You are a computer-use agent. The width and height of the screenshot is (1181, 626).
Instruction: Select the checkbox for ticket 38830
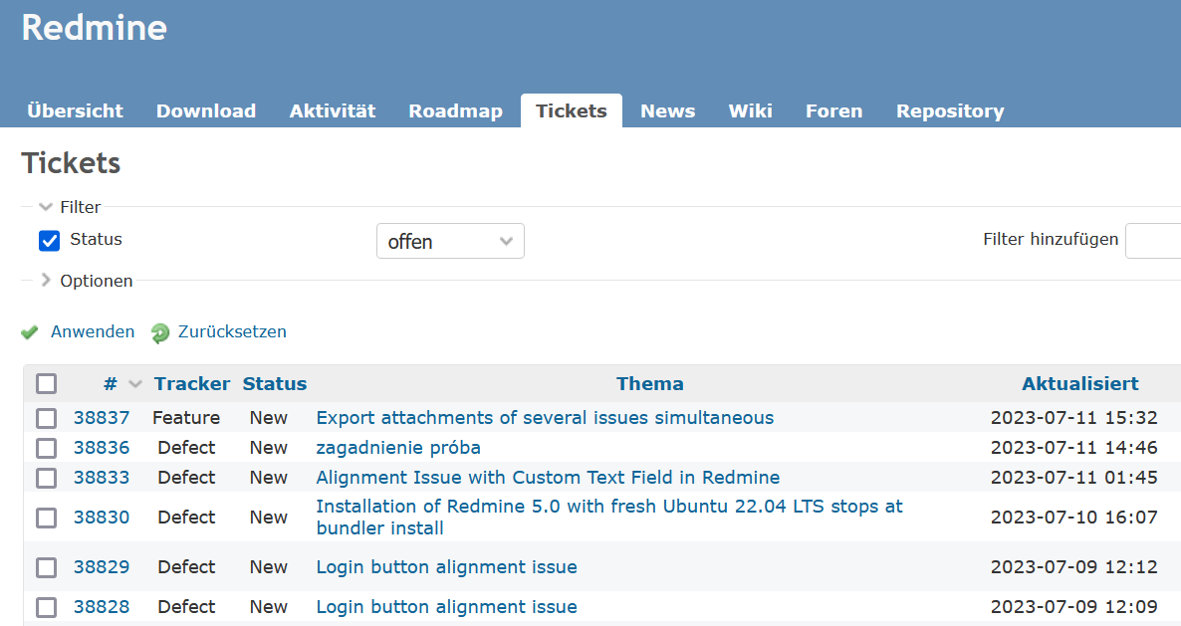47,518
